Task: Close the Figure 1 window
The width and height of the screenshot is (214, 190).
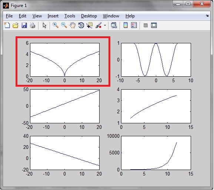Action: pos(202,4)
